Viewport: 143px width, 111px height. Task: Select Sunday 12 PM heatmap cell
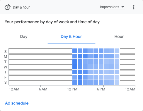pos(75,51)
